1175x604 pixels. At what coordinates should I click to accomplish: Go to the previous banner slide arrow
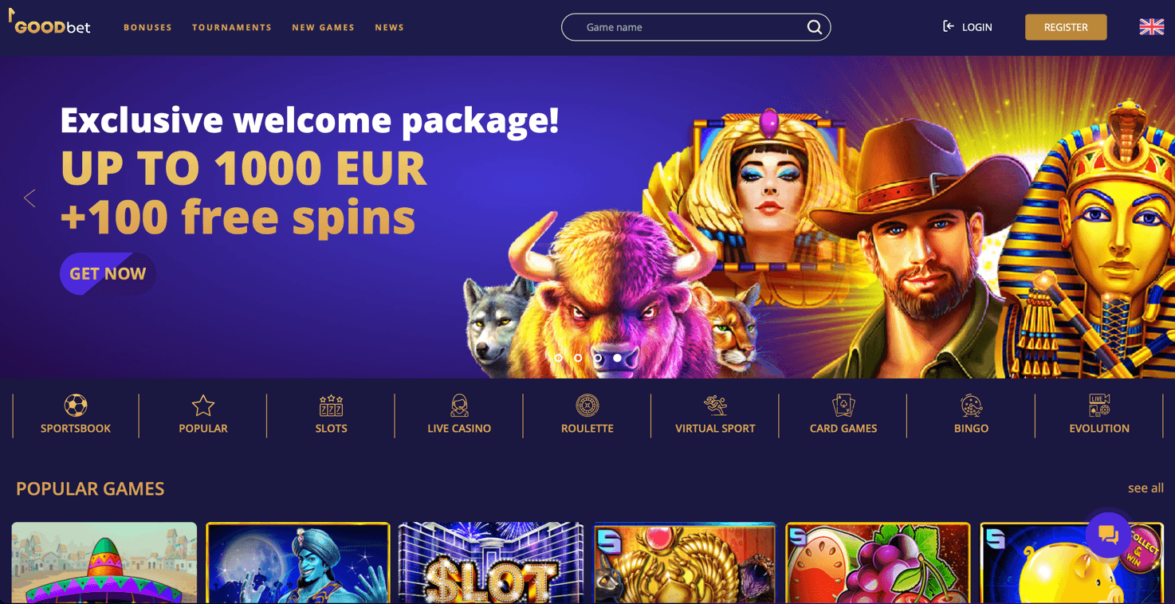coord(29,198)
